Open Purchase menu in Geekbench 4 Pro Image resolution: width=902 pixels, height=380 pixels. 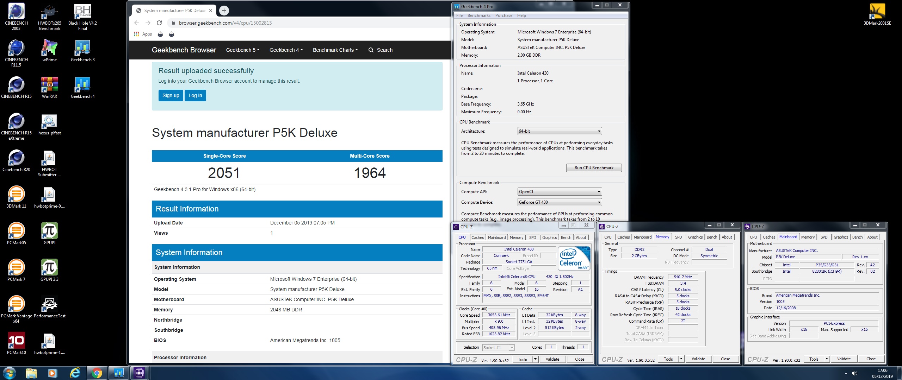tap(504, 15)
